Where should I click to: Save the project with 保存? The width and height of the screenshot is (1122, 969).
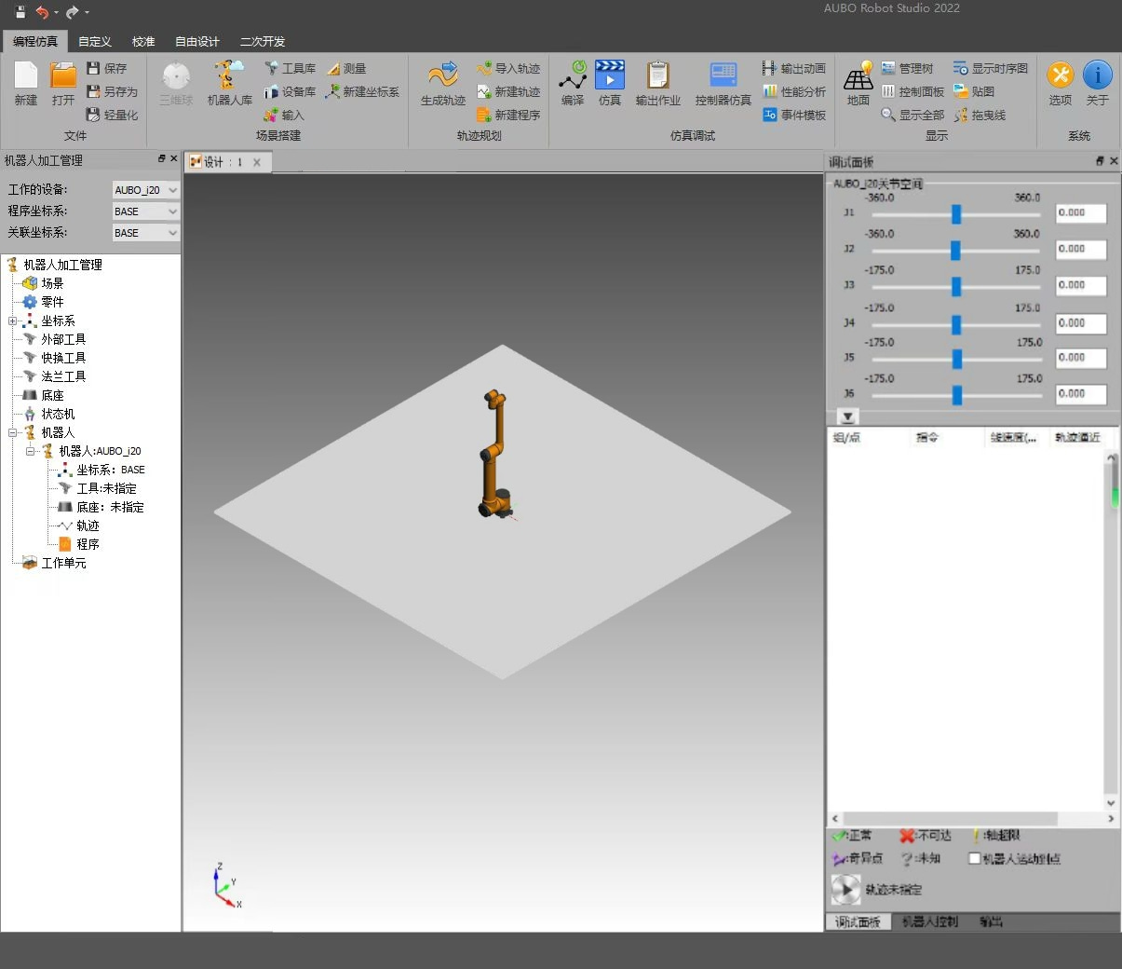tap(106, 68)
